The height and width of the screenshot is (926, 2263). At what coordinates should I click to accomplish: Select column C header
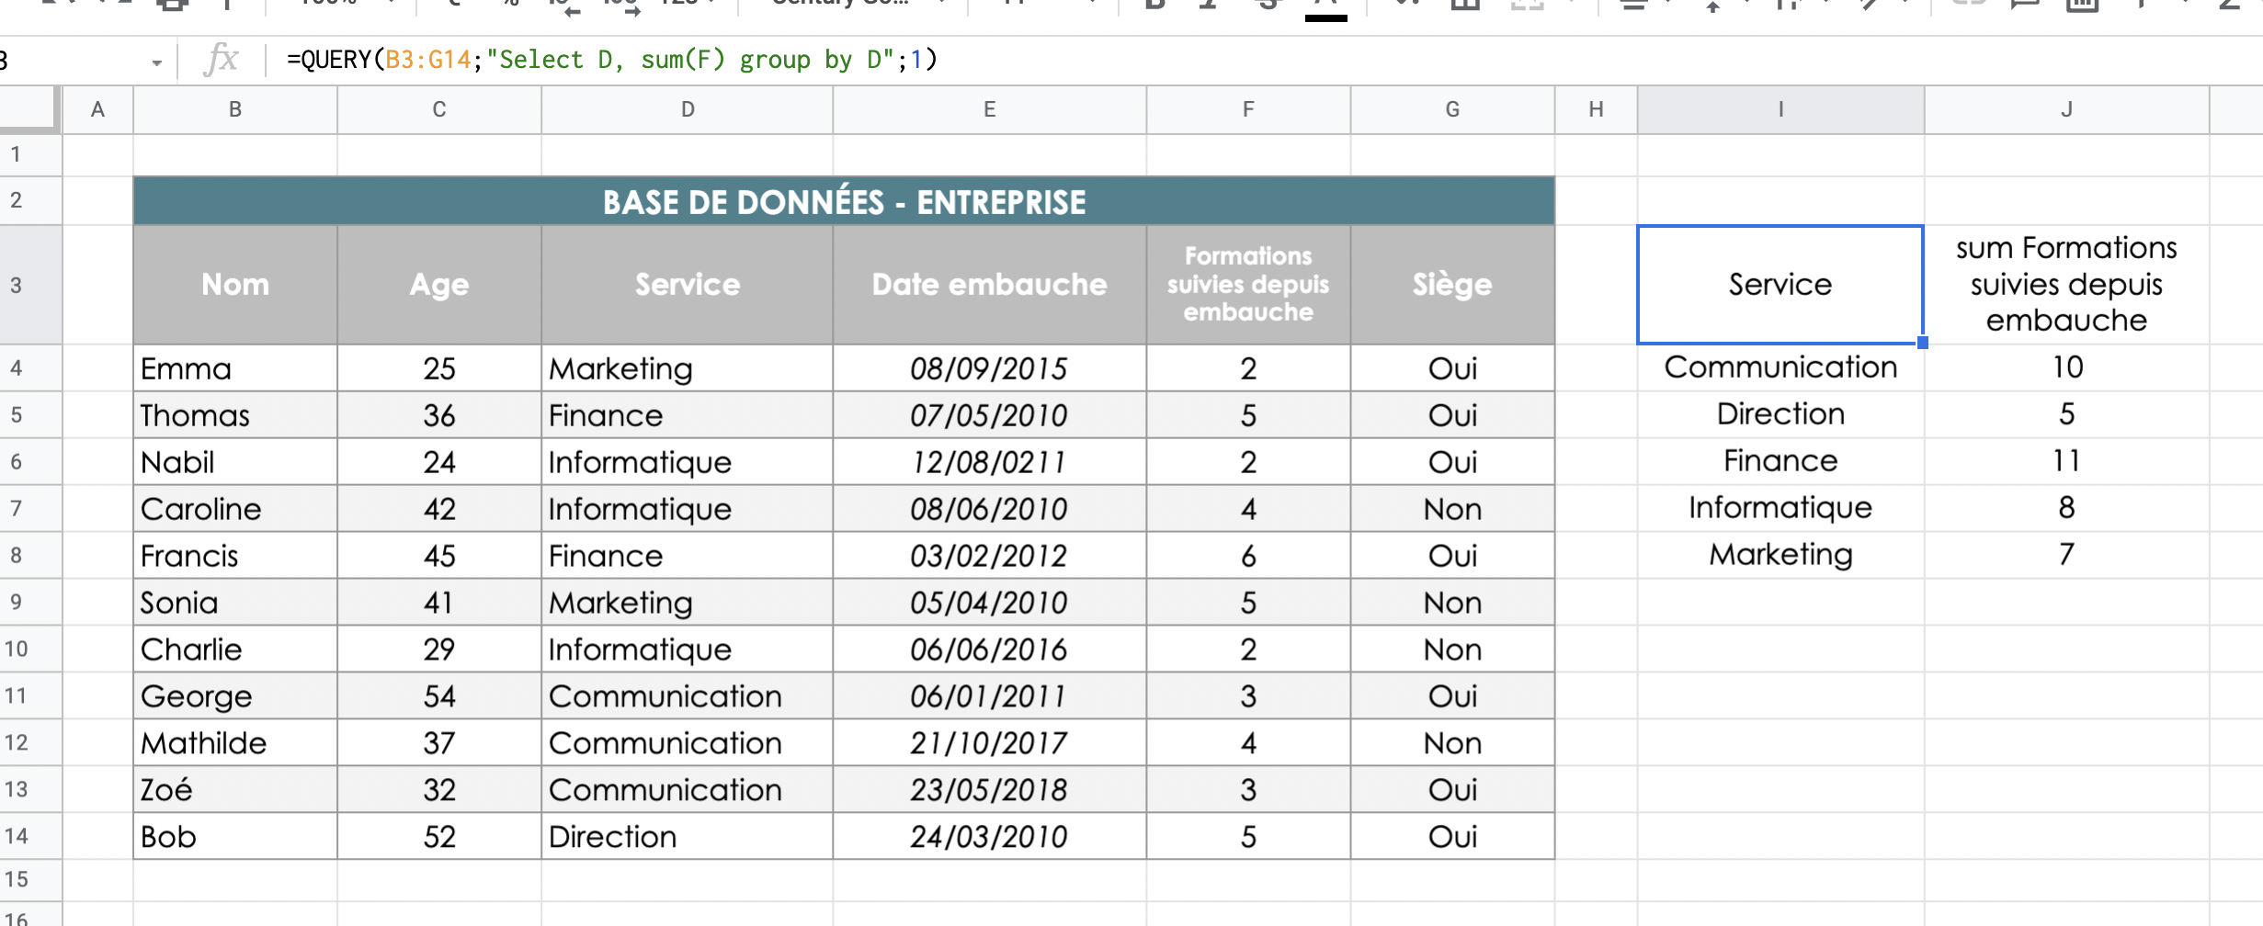pyautogui.click(x=439, y=109)
